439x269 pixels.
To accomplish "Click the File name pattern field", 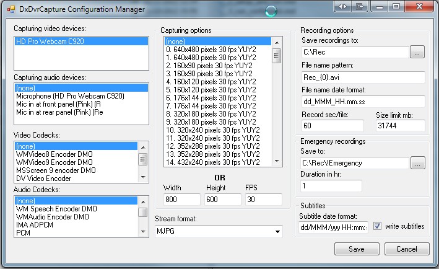I will coord(363,77).
